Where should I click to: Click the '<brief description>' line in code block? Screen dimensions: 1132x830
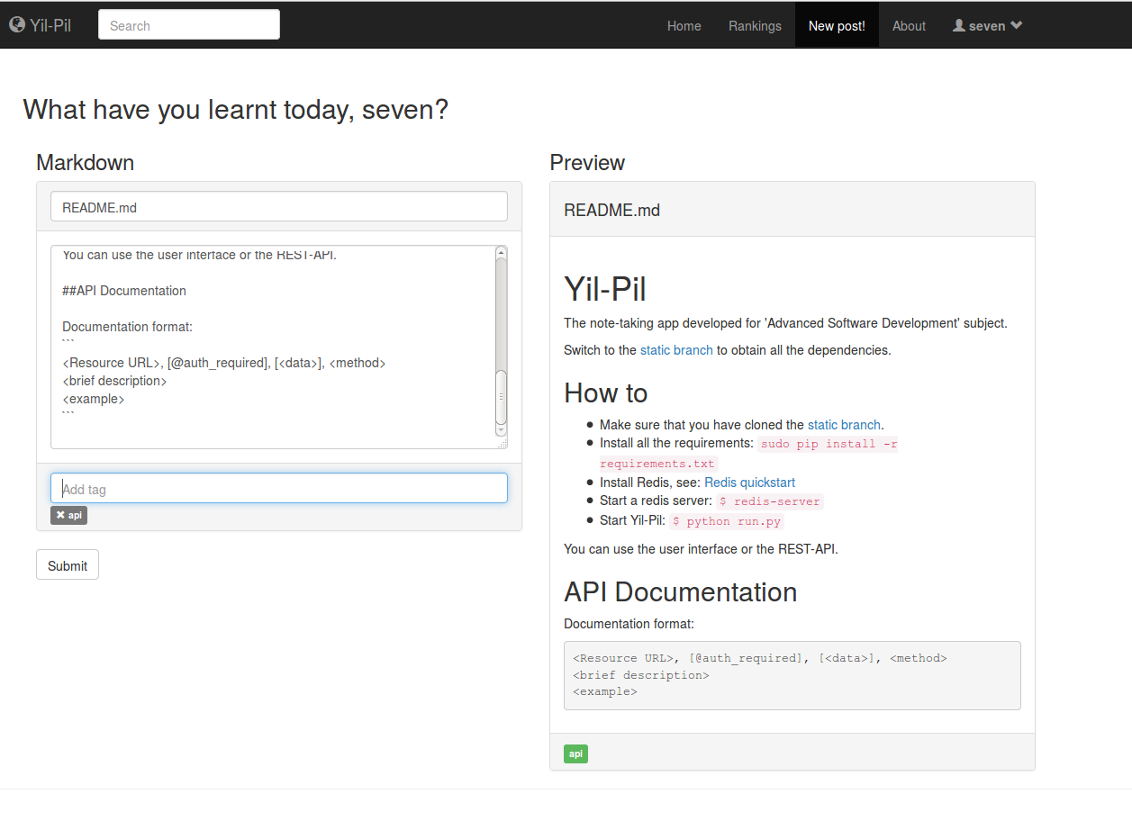(x=640, y=674)
